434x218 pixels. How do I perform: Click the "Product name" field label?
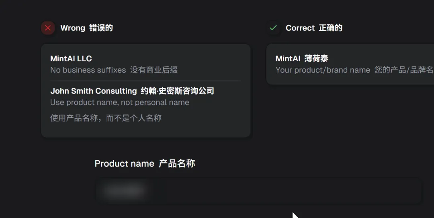tap(124, 163)
